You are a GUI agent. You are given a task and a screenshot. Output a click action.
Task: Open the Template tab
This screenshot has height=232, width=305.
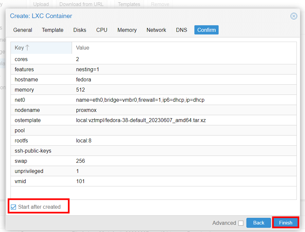[53, 30]
